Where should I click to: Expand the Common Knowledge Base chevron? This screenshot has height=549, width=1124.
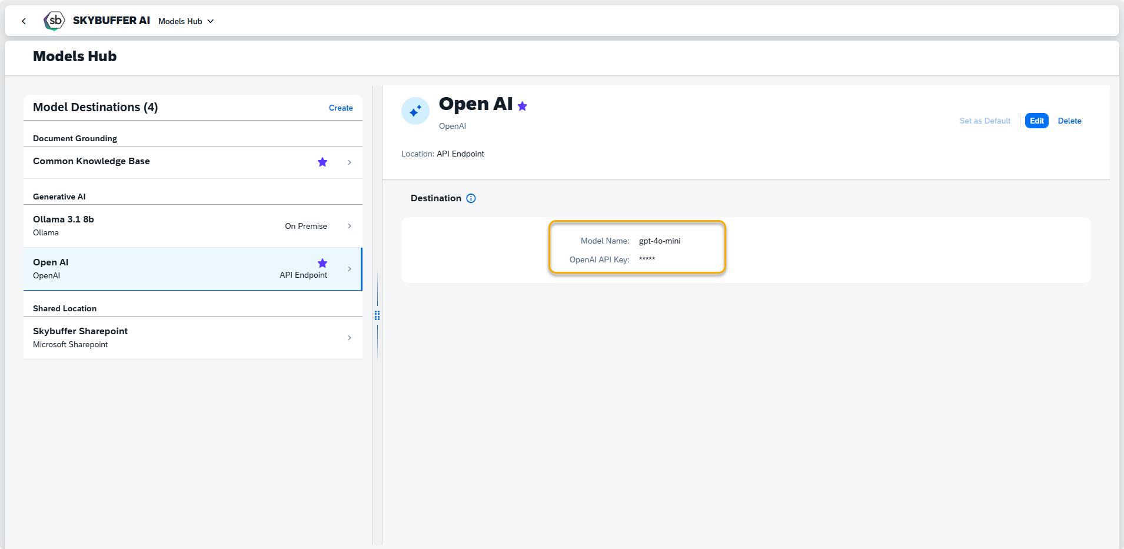point(350,162)
